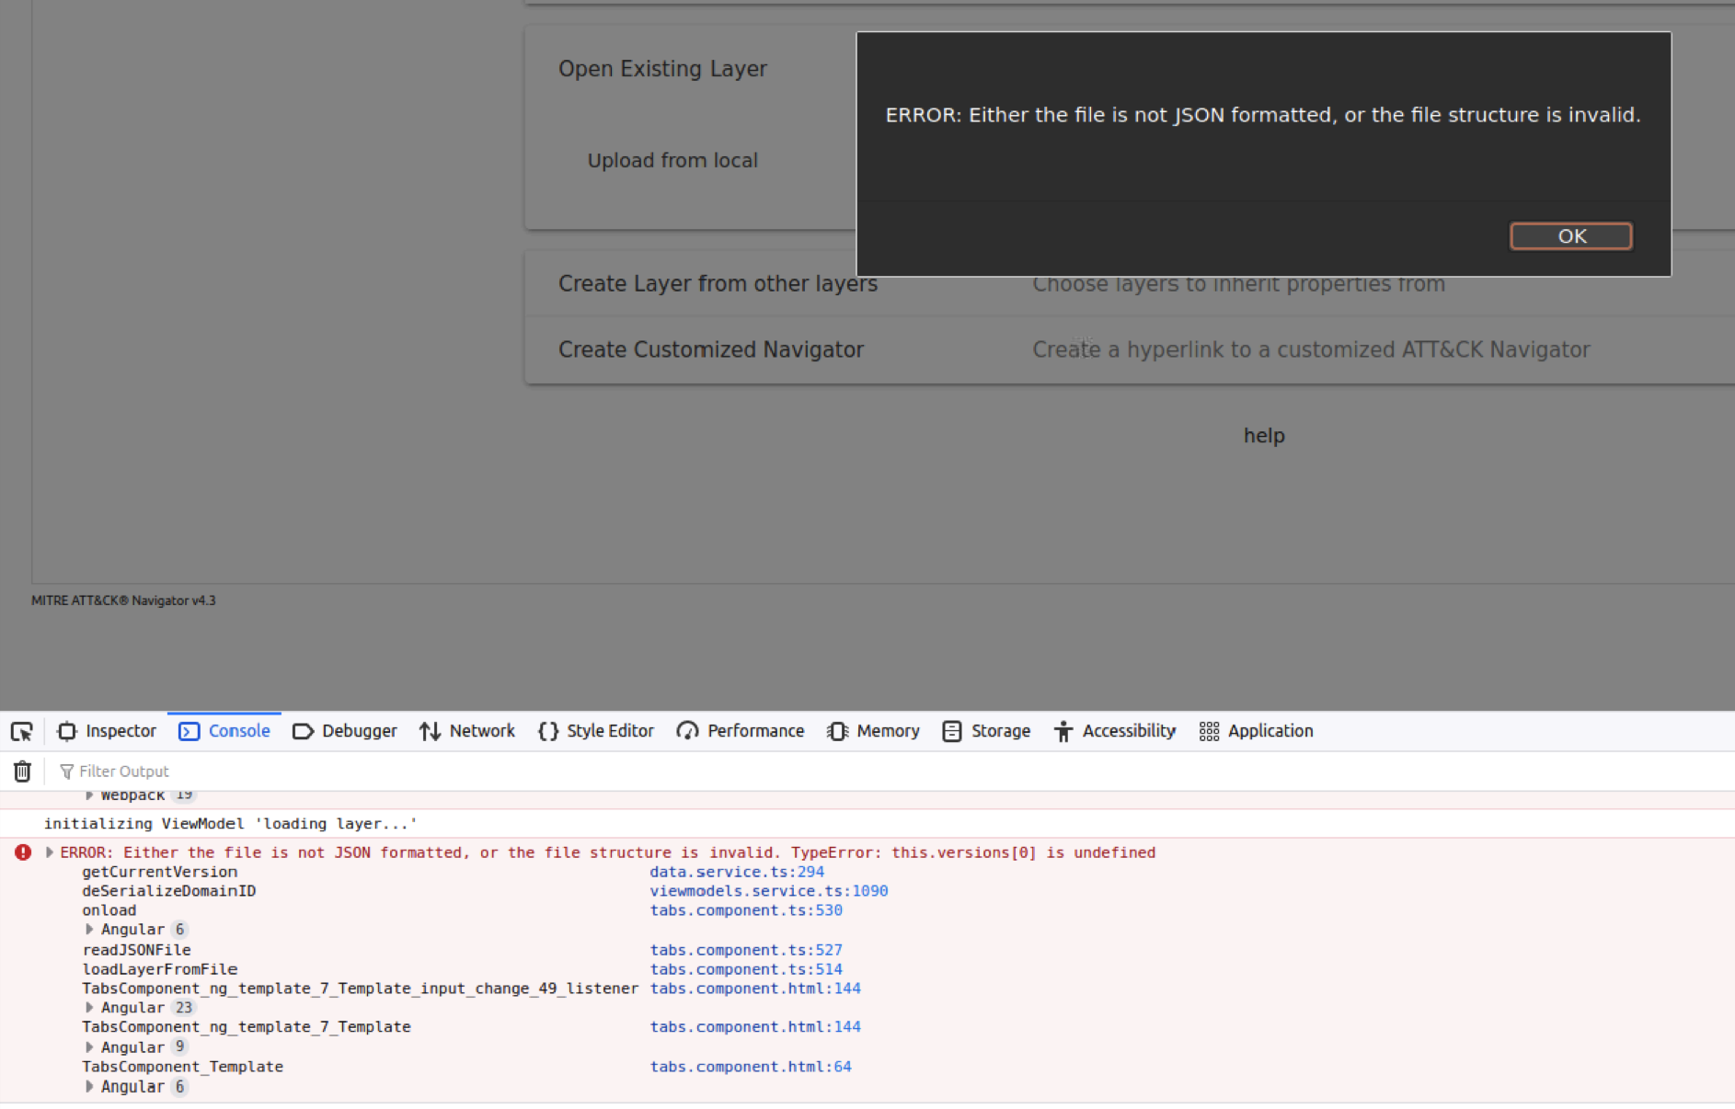Click the Style Editor braces icon
The image size is (1735, 1109).
547,731
